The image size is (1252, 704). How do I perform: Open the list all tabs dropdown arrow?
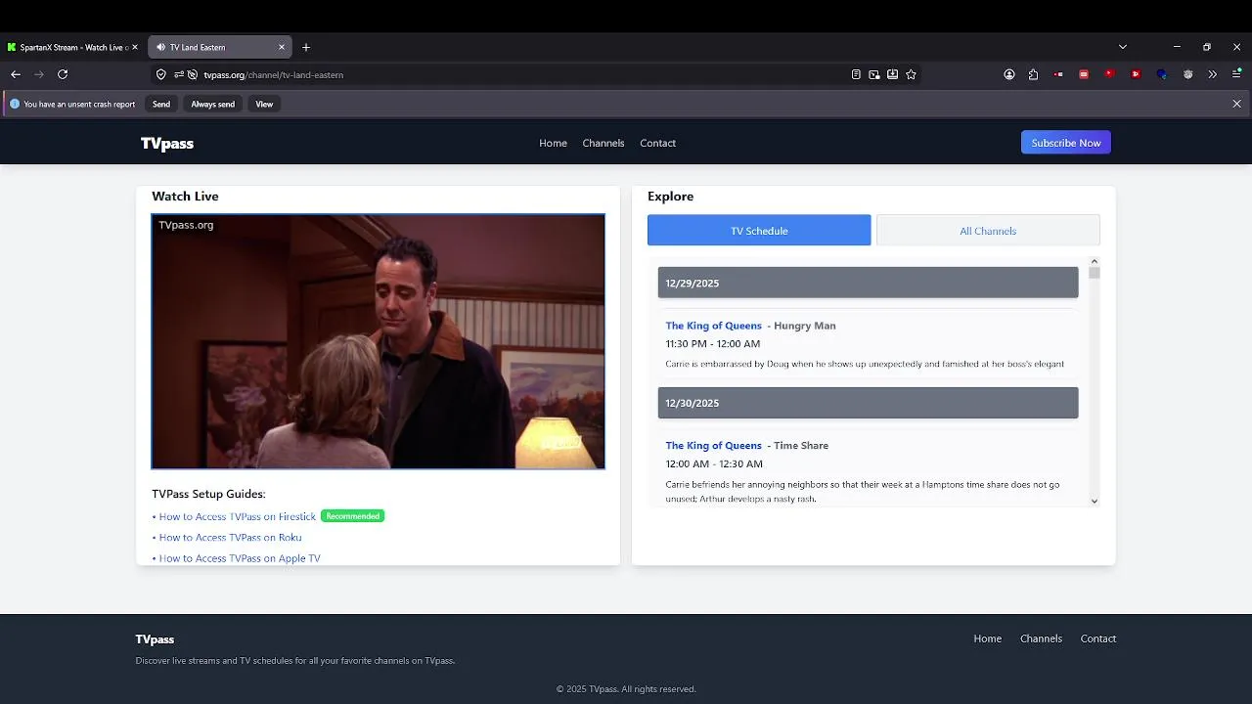(x=1123, y=47)
